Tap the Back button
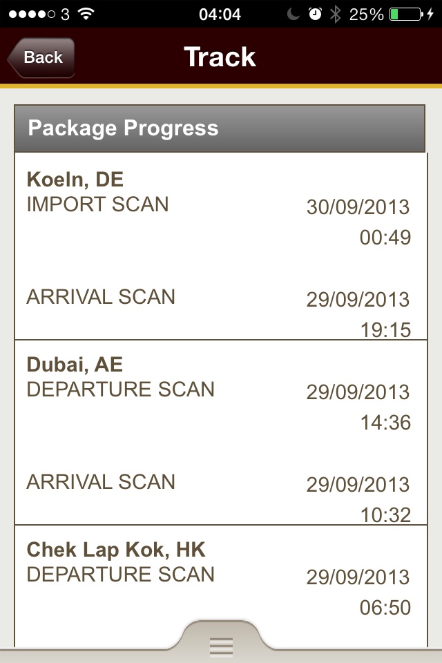 (x=41, y=57)
